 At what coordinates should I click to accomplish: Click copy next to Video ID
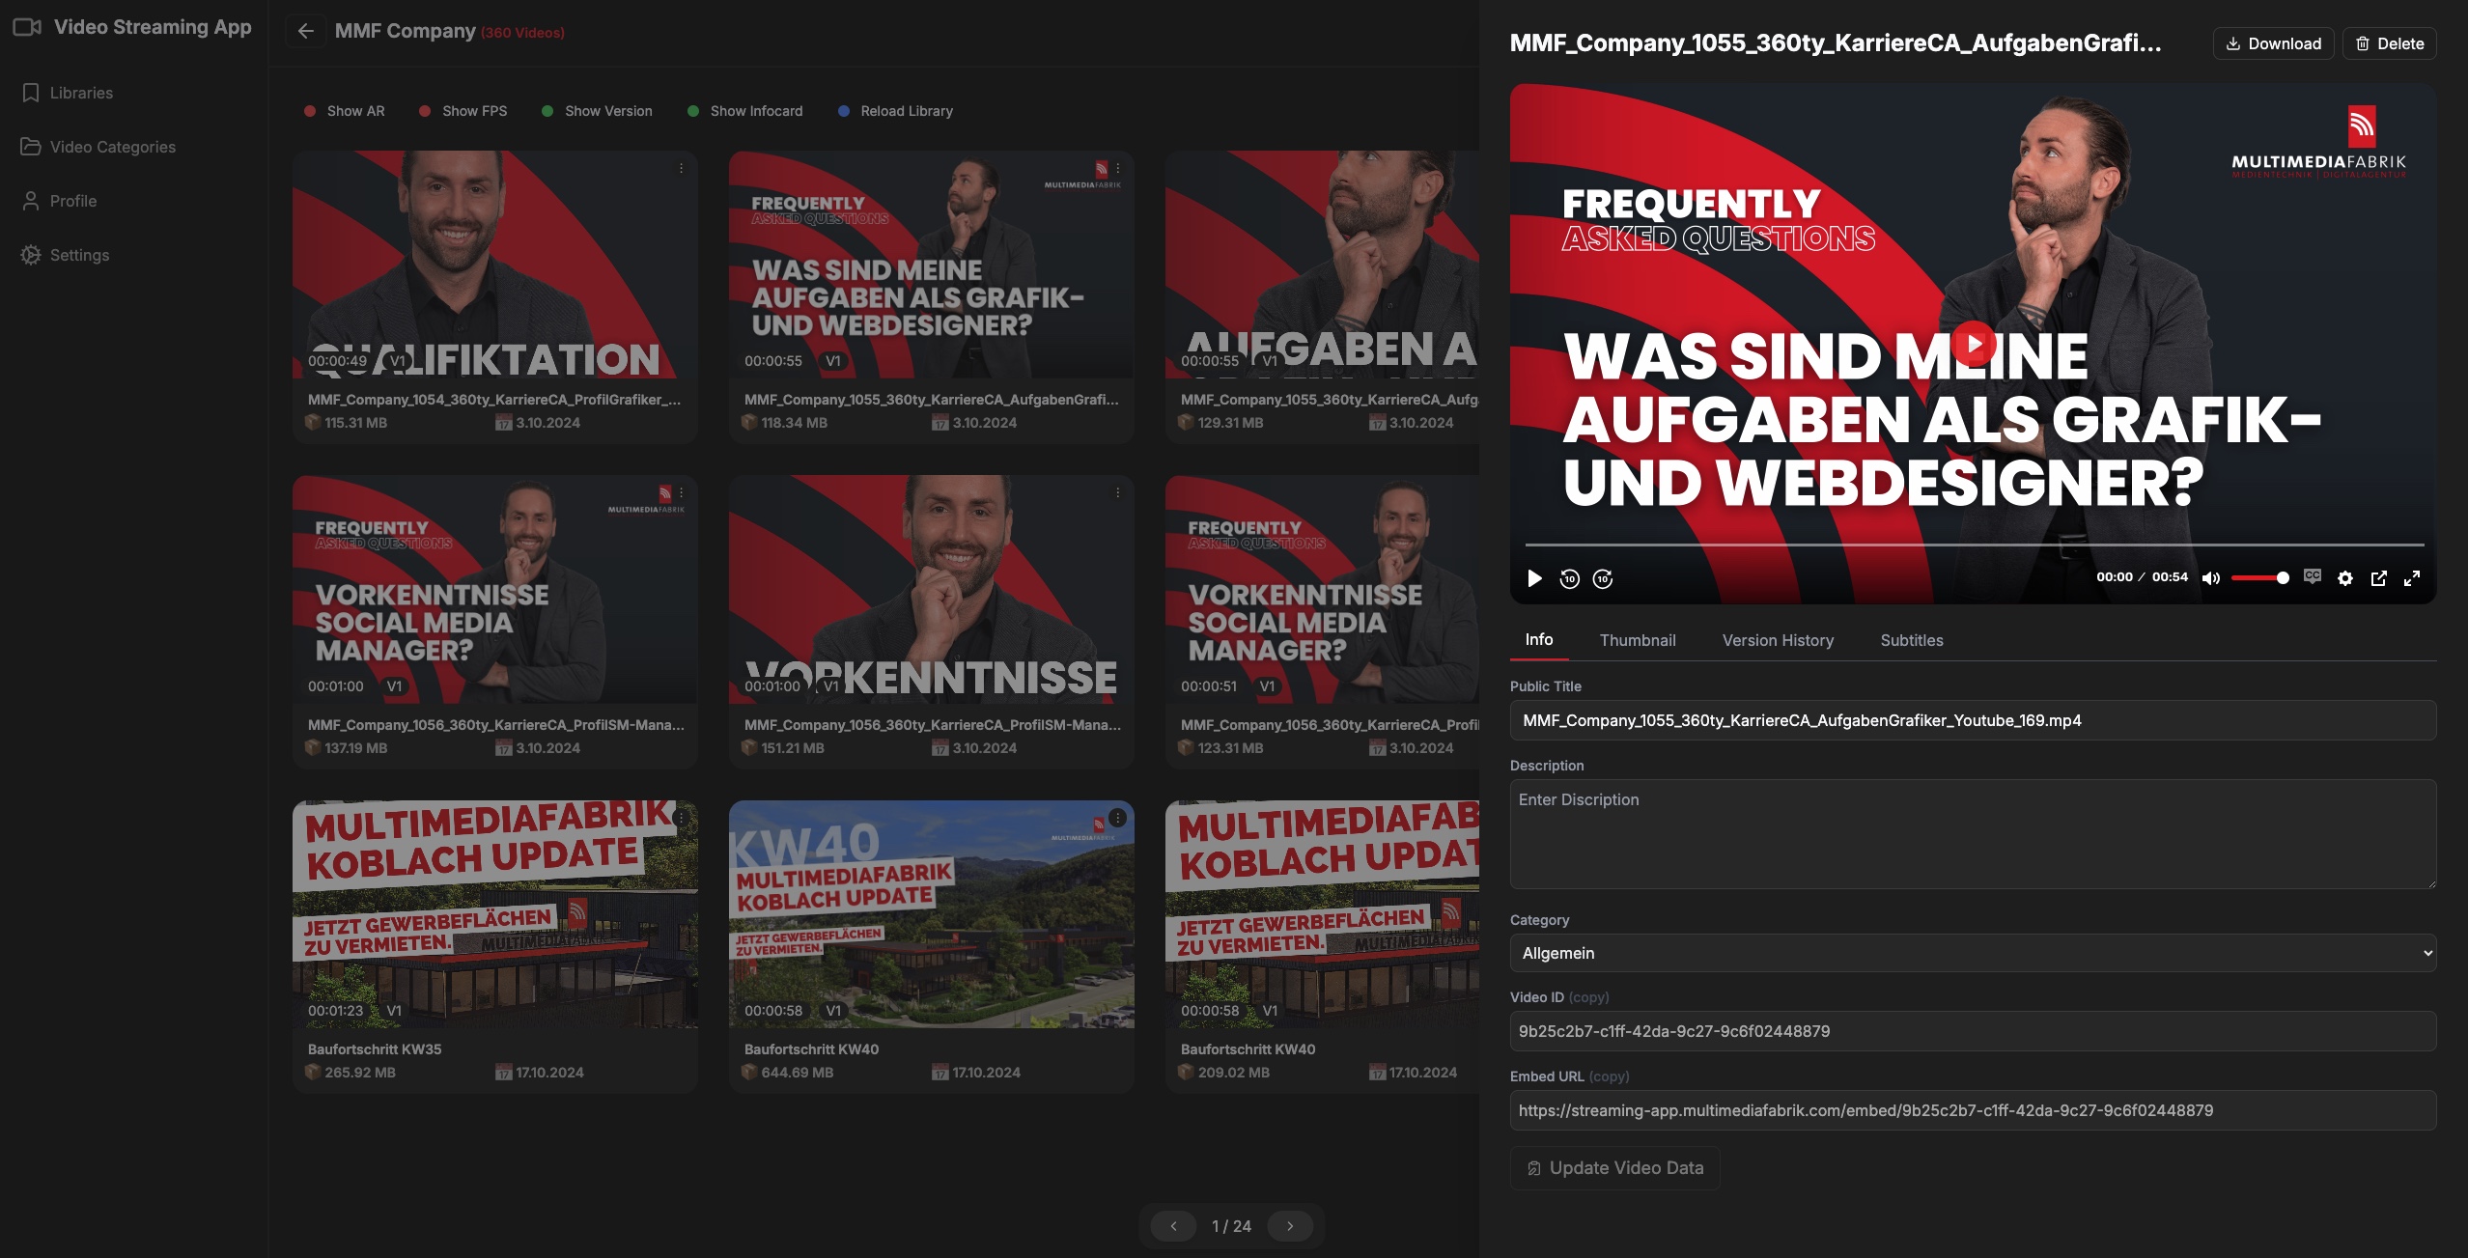(x=1588, y=997)
